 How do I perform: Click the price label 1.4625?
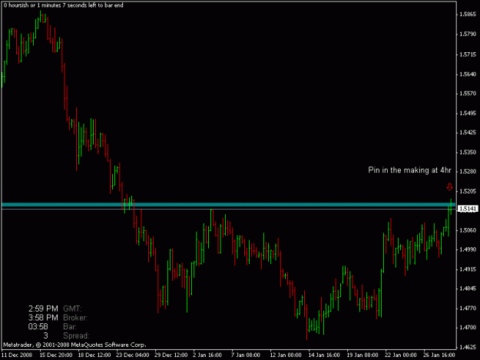468,347
